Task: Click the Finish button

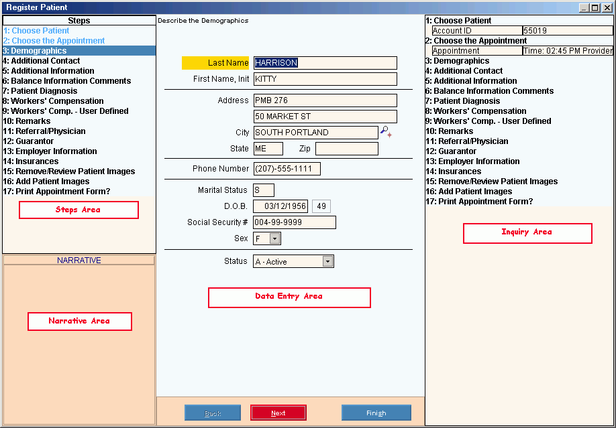Action: point(376,413)
